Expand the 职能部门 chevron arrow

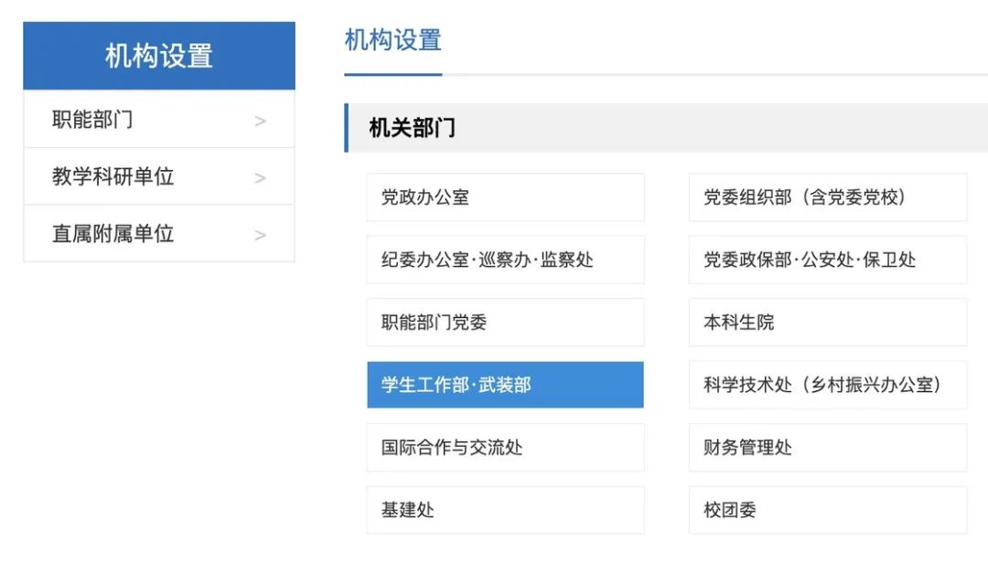coord(261,121)
